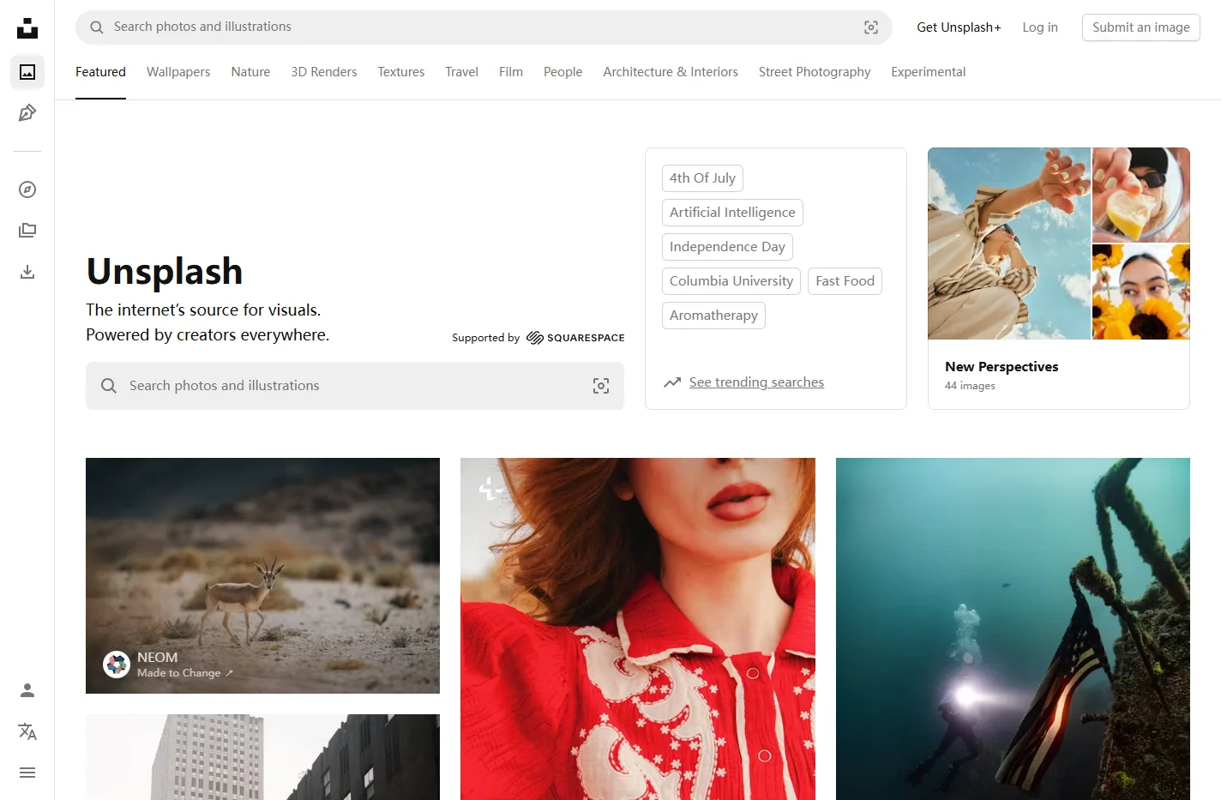Image resolution: width=1221 pixels, height=800 pixels.
Task: Open the sunflower face collection image
Action: pos(1141,292)
